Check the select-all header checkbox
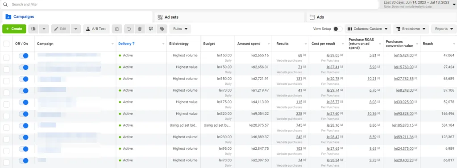The height and width of the screenshot is (168, 457). point(6,44)
